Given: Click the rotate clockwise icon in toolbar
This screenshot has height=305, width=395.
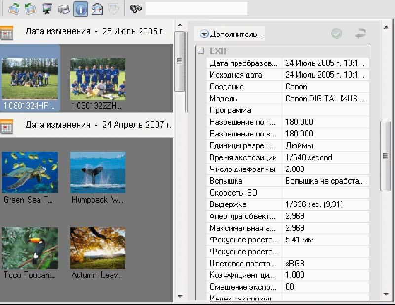Looking at the screenshot, I should (x=13, y=8).
